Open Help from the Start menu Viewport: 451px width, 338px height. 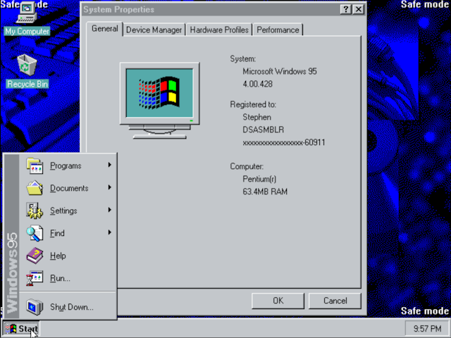point(68,256)
